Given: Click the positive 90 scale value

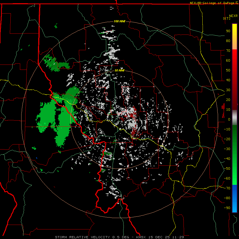Looking at the screenshot, I should pyautogui.click(x=228, y=31).
